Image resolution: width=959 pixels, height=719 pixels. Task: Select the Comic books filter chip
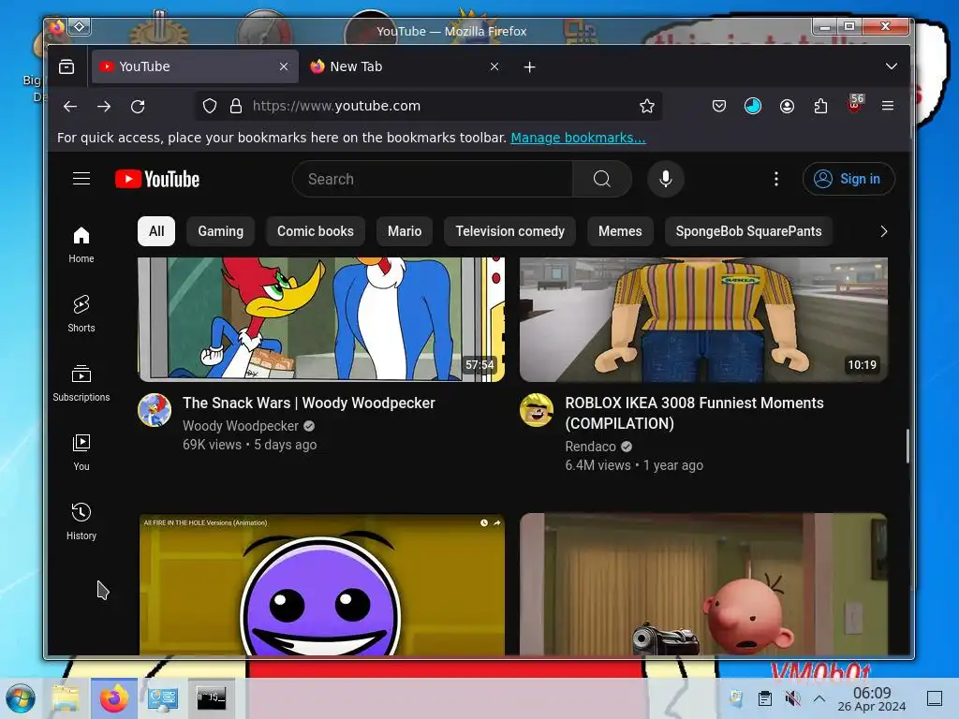[x=315, y=231]
